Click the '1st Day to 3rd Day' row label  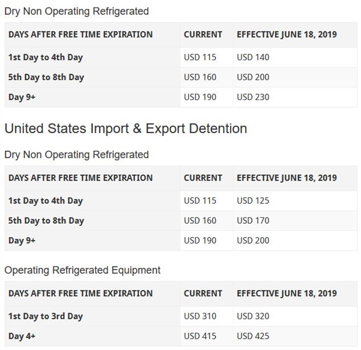coord(46,316)
